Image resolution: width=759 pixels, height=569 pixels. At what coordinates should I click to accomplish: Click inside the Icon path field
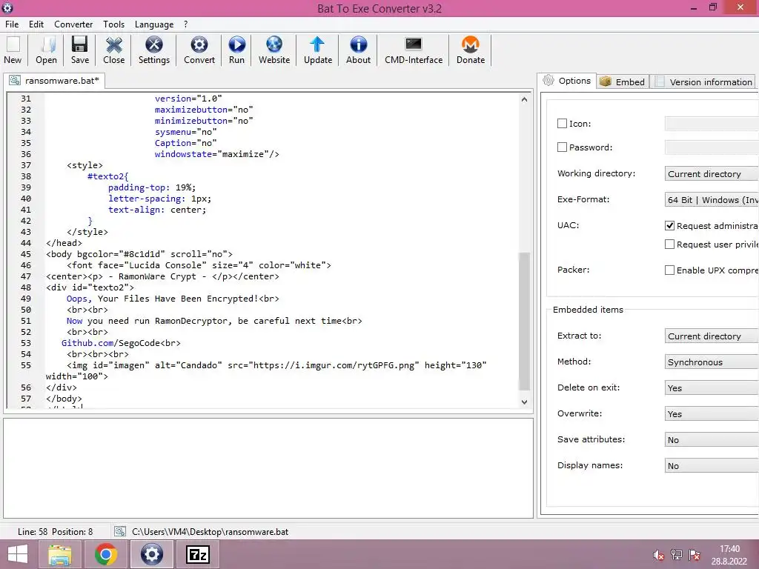click(x=712, y=124)
